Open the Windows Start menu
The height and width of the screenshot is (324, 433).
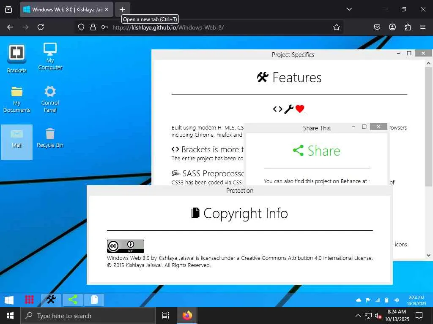click(x=10, y=316)
